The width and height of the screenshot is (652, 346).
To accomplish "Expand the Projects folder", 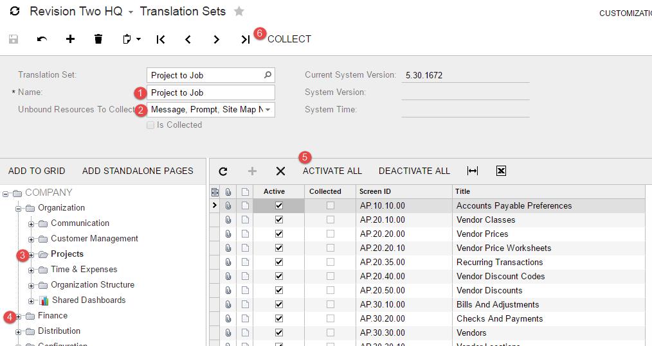I will [32, 255].
